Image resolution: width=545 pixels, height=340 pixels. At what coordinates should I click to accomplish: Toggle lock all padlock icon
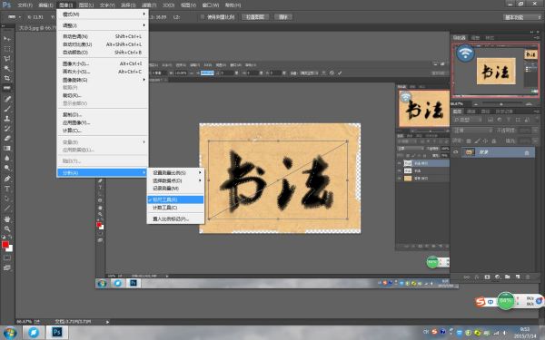(x=493, y=141)
